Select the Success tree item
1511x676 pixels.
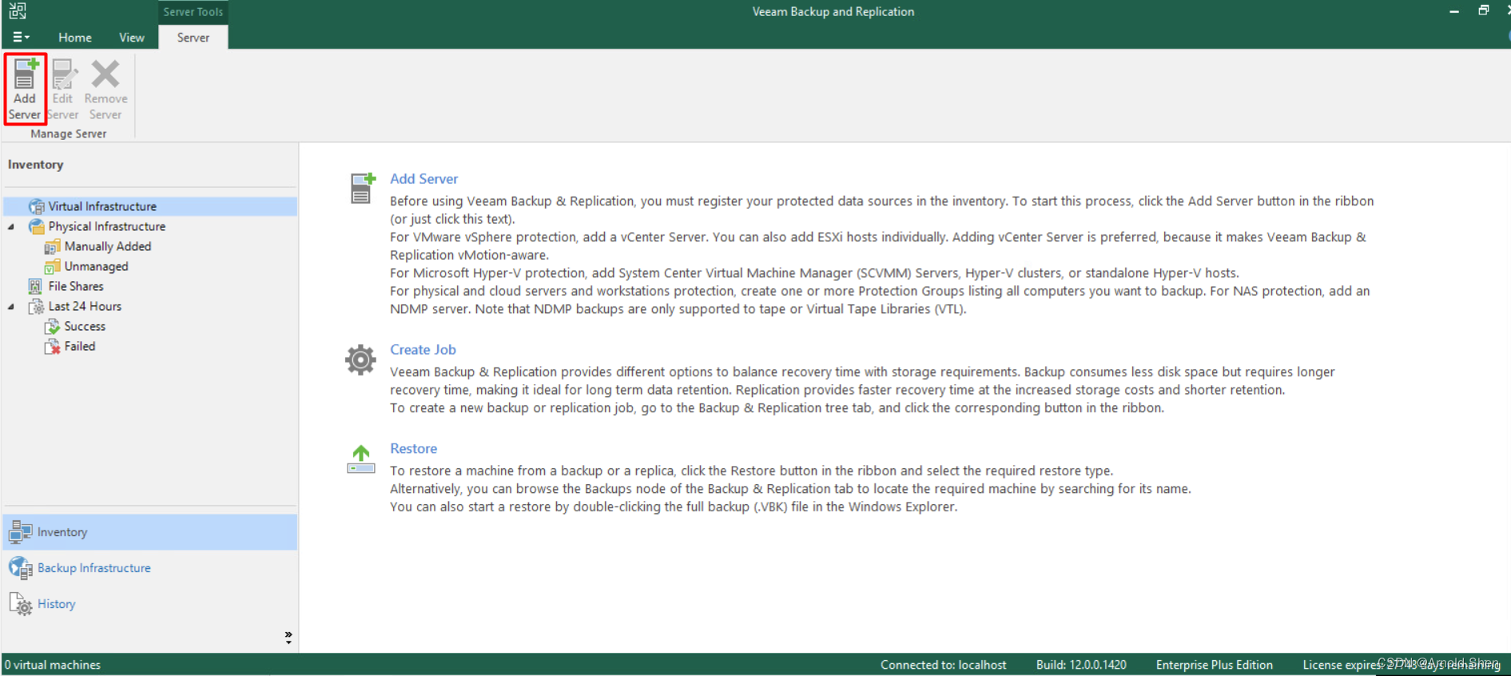(85, 326)
